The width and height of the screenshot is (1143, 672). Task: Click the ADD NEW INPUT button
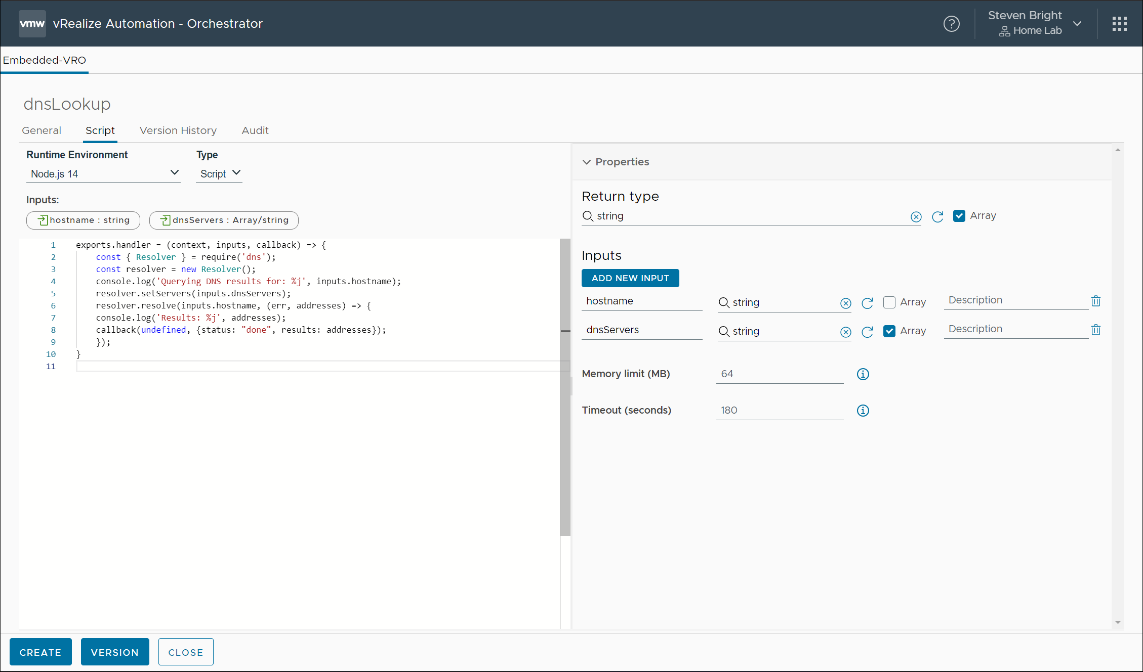(630, 278)
